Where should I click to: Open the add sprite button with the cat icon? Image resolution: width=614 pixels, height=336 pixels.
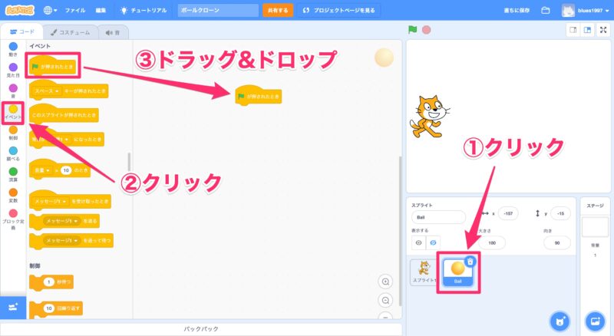560,320
